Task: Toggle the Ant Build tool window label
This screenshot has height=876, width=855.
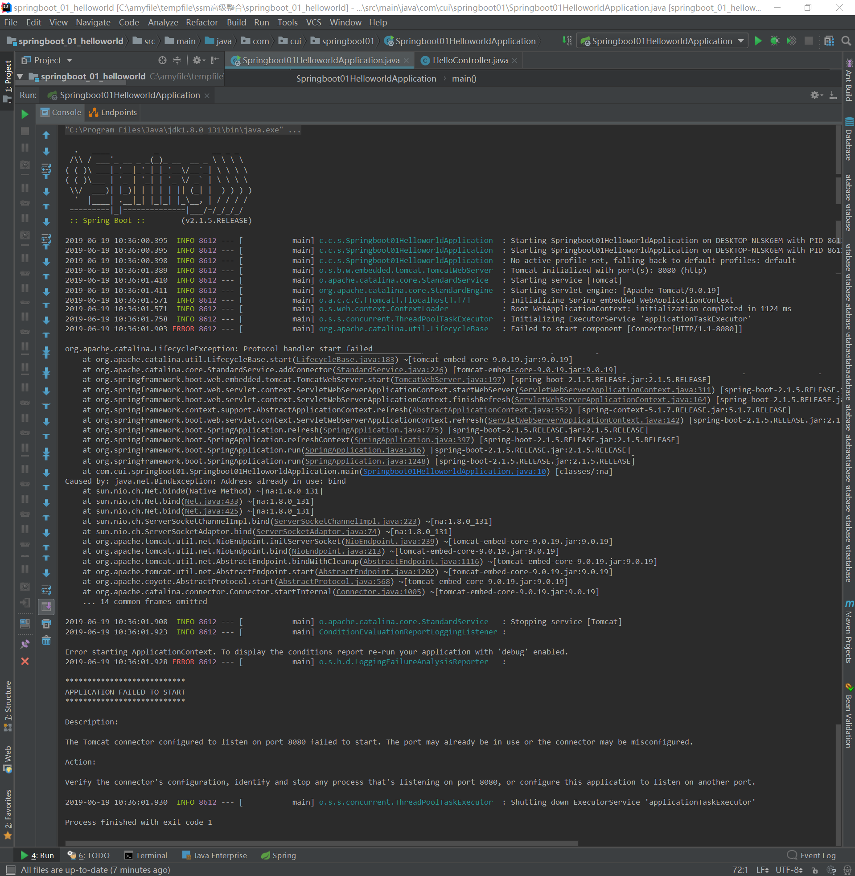Action: click(849, 86)
